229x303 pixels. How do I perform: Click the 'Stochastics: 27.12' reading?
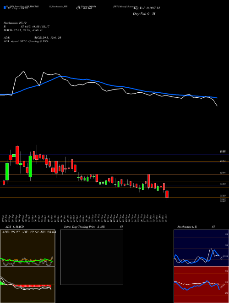[16, 23]
